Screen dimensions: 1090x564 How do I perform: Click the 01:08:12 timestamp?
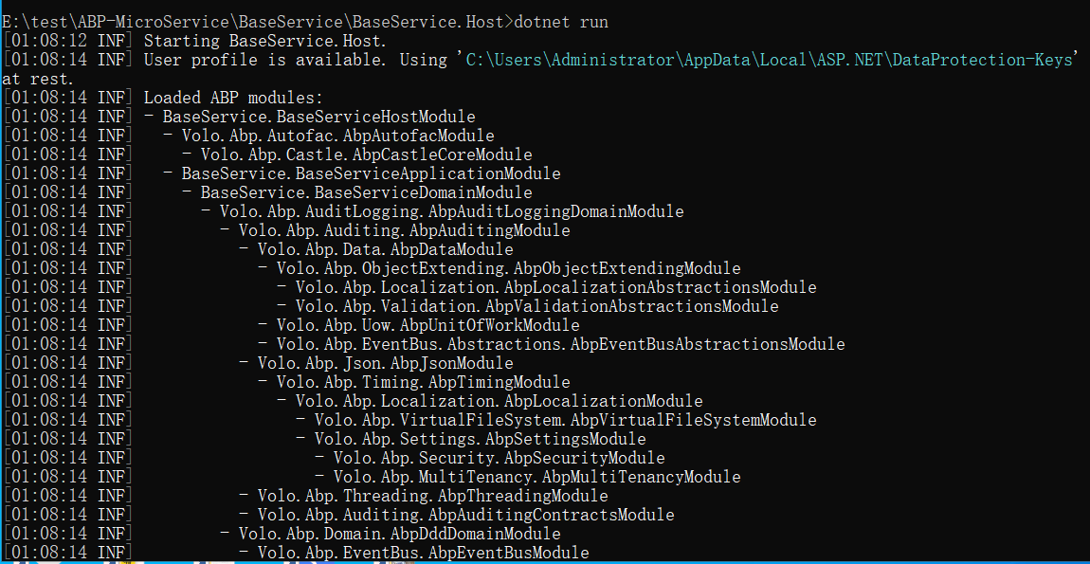coord(48,41)
